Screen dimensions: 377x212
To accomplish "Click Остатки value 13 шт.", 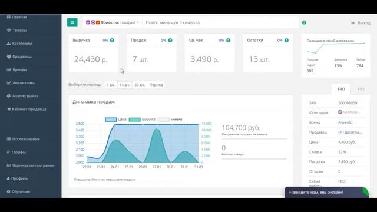I will pos(259,59).
